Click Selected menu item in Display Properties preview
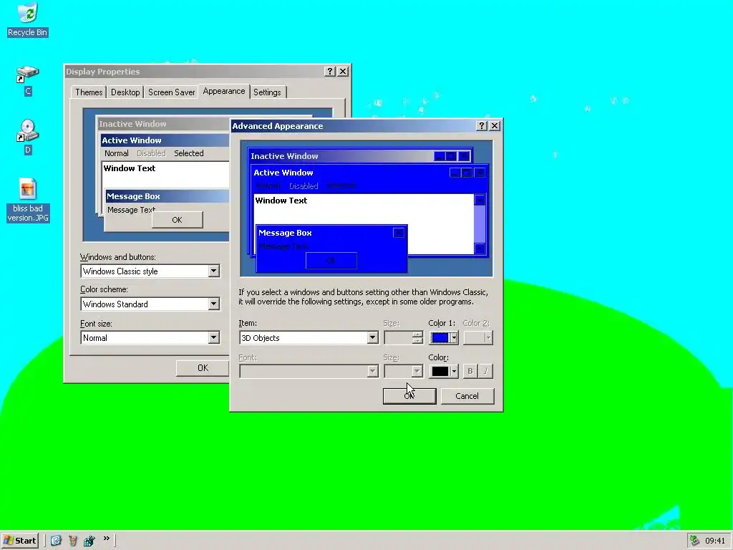733x550 pixels. click(189, 153)
